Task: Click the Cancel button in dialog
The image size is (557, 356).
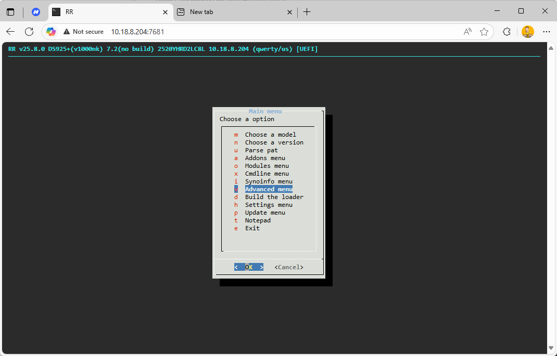Action: (289, 267)
